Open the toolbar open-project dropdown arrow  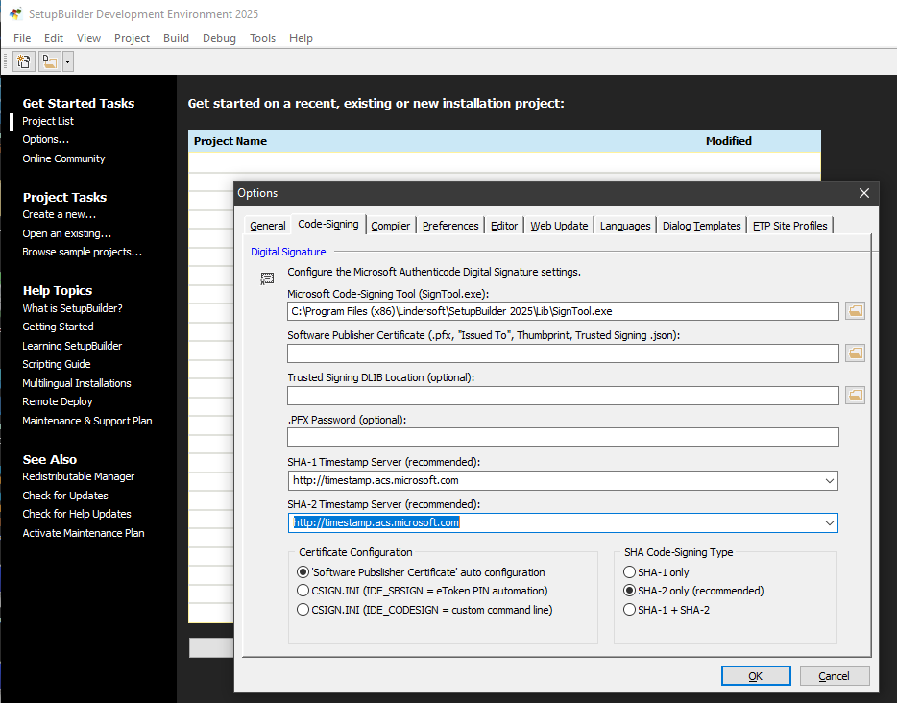coord(67,61)
